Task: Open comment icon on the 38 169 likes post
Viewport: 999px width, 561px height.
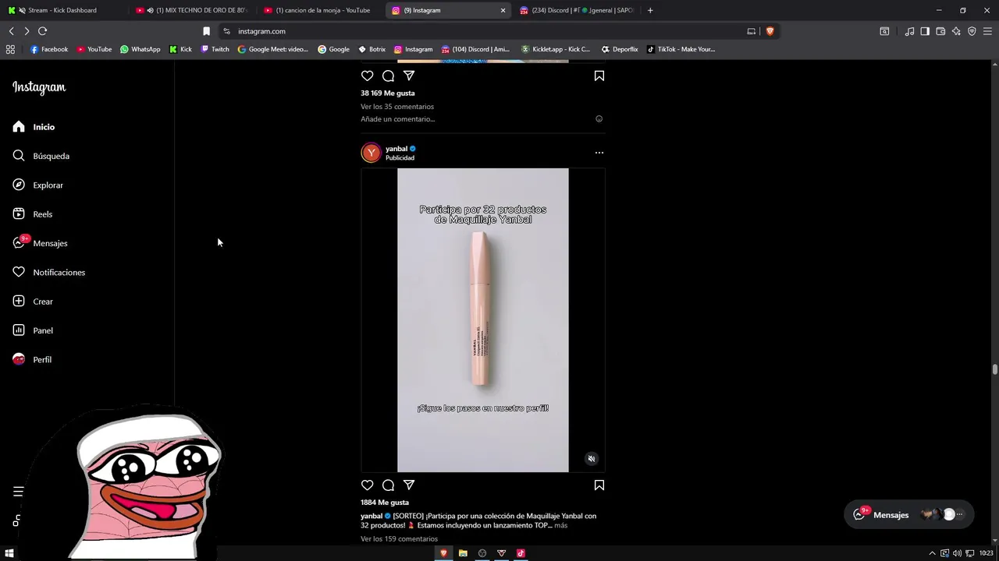Action: tap(388, 76)
